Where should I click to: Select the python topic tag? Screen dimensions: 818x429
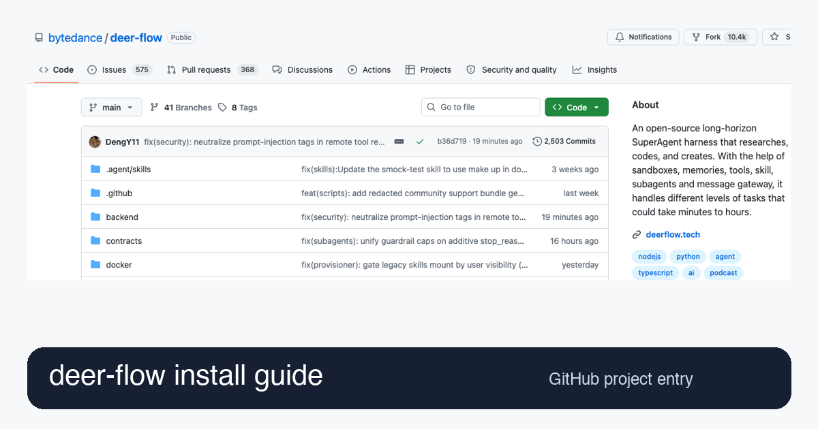click(688, 257)
